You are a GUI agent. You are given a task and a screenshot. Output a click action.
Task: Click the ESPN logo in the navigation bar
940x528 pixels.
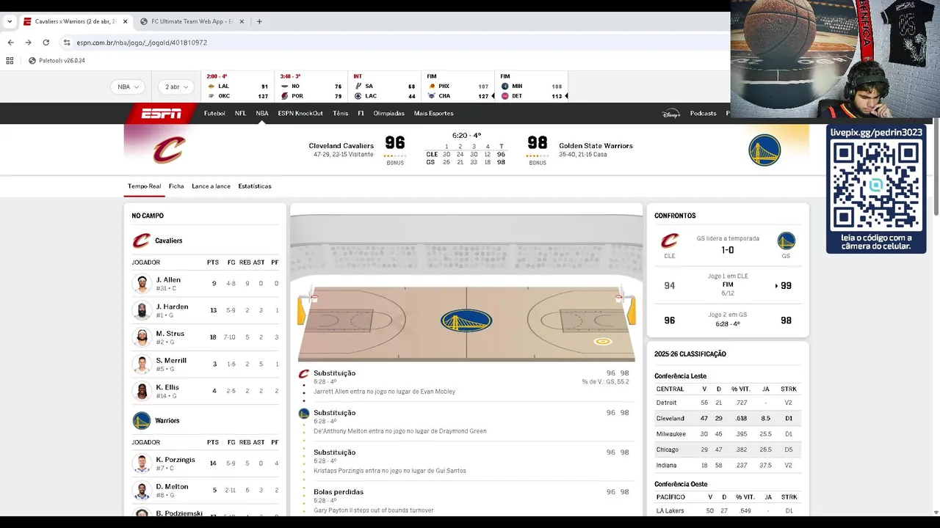coord(161,113)
